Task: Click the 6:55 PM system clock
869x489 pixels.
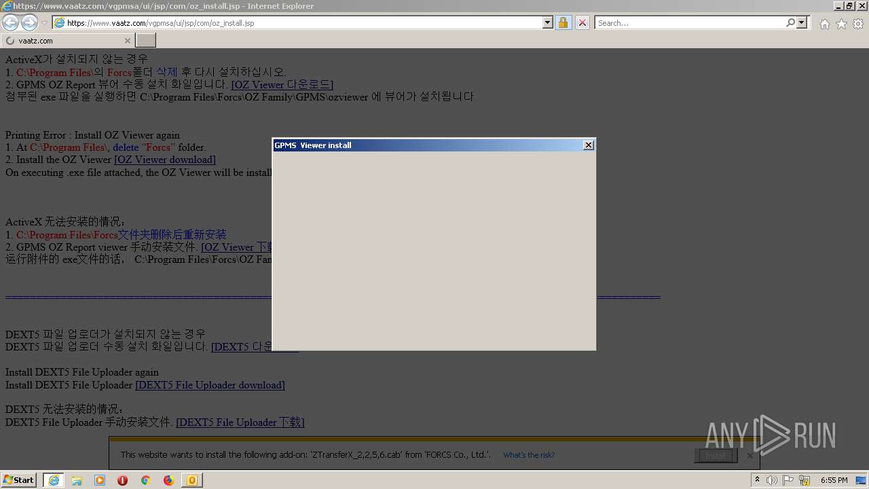Action: pyautogui.click(x=834, y=480)
